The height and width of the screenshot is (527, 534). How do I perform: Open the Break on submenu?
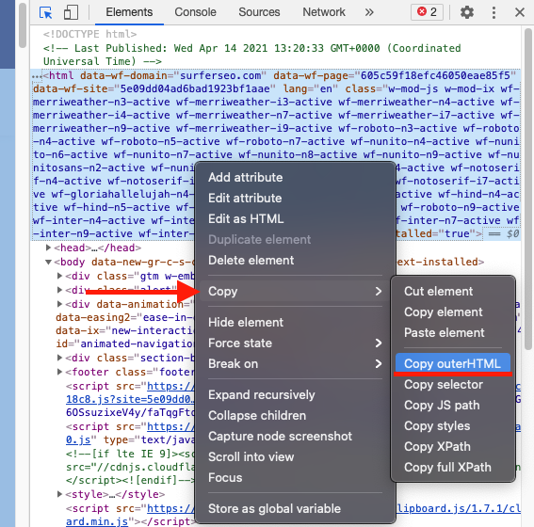(296, 363)
